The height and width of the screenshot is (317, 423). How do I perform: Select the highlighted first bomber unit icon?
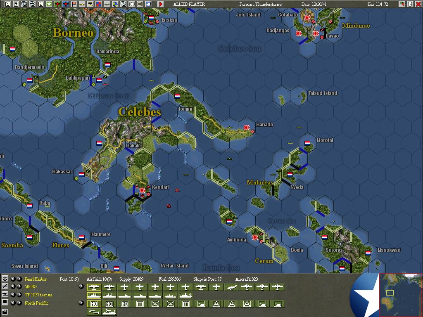94,287
